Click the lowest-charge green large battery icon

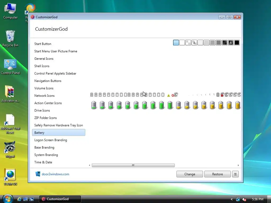(94, 105)
